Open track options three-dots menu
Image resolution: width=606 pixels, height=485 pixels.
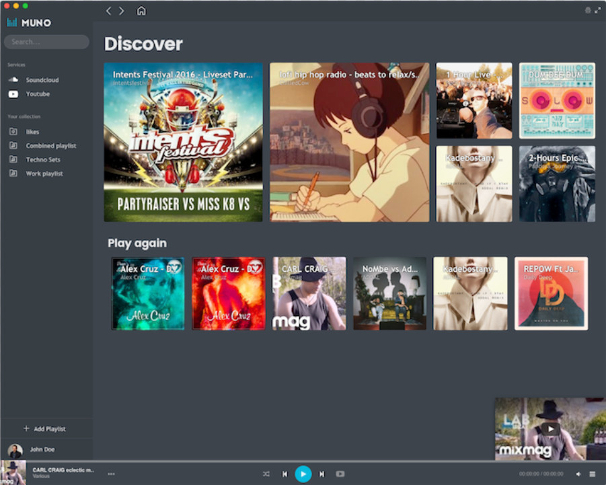tap(111, 474)
